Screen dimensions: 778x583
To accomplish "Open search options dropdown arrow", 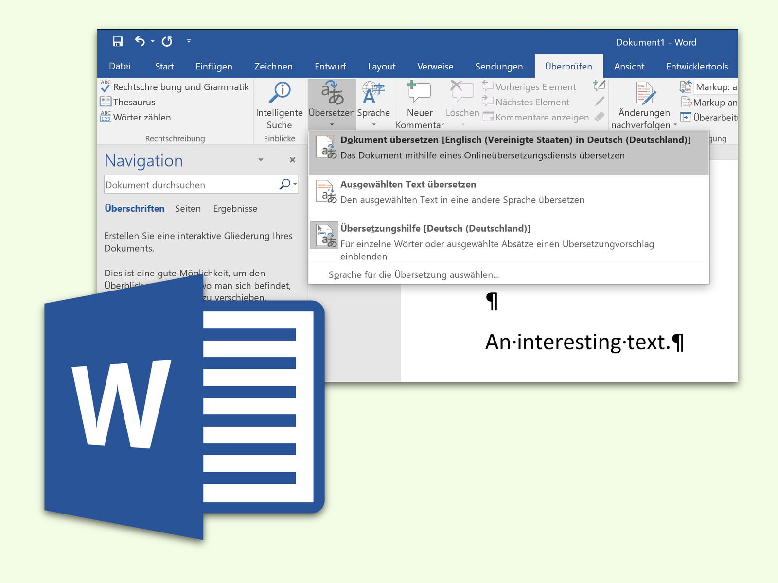I will click(x=295, y=184).
